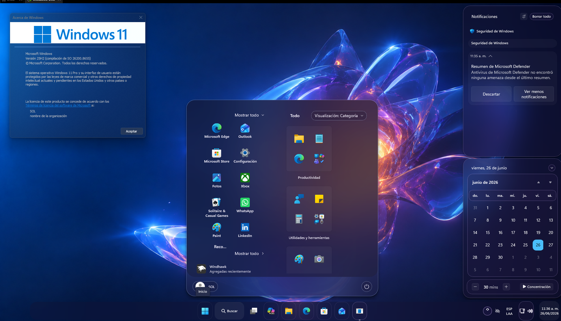Click Borrar todo in Notificaciones
This screenshot has width=561, height=321.
[x=541, y=16]
